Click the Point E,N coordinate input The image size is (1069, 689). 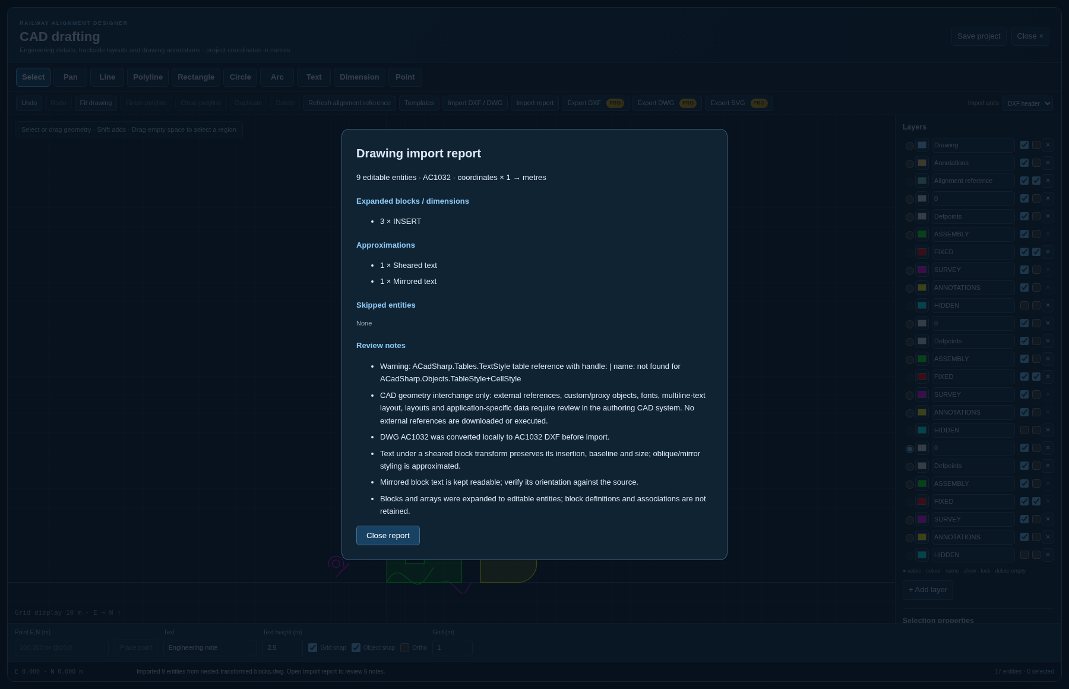pos(62,648)
